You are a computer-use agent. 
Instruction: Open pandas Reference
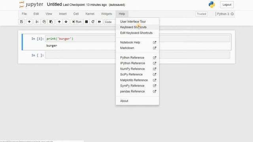(137, 92)
